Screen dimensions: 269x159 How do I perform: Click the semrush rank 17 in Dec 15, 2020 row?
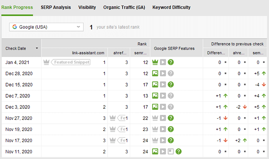click(x=146, y=85)
